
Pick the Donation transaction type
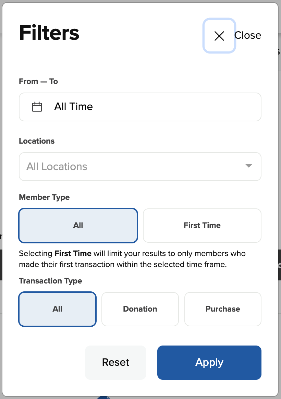140,309
